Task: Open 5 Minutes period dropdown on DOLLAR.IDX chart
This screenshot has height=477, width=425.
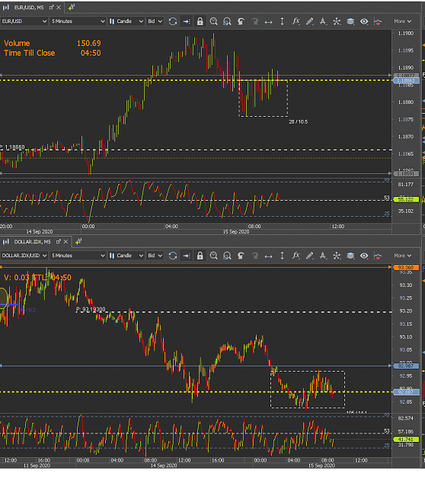Action: (x=78, y=256)
